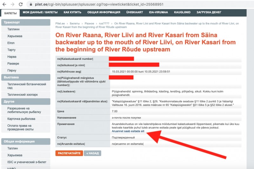Click Разное breadcrumb link
254x169 pixels.
coord(89,23)
